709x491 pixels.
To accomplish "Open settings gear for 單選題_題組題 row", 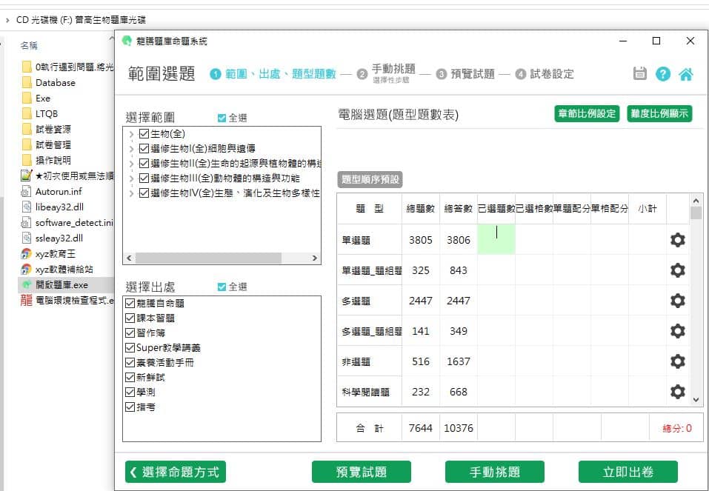I will 677,270.
